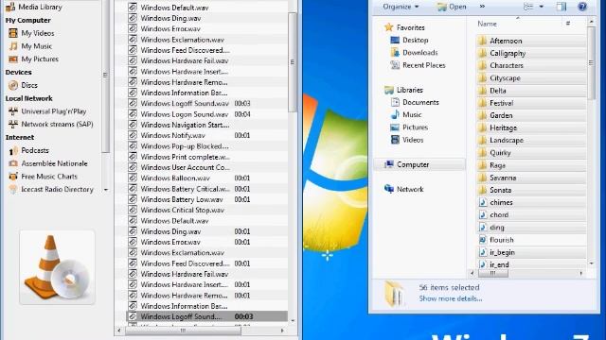
Task: Change the view icon in Explorer
Action: pos(528,7)
